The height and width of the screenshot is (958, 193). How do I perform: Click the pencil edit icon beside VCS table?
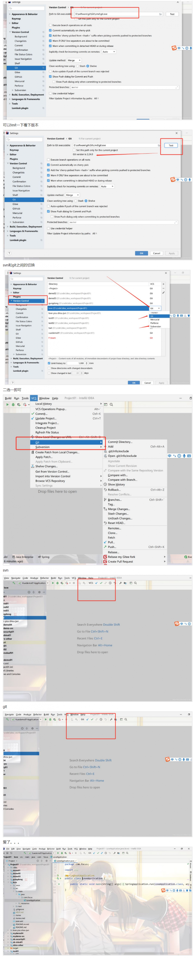tap(163, 292)
